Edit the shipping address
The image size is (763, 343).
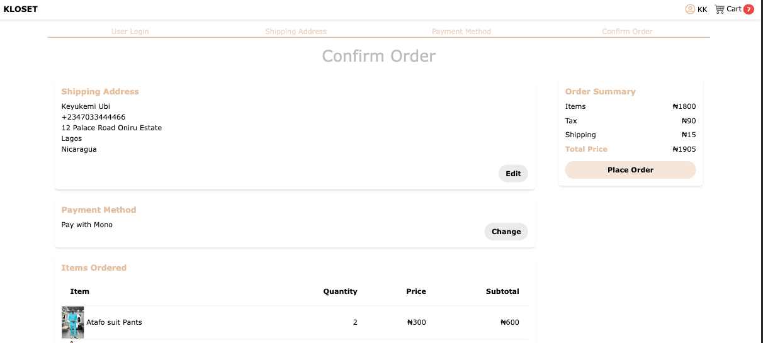[x=513, y=174]
